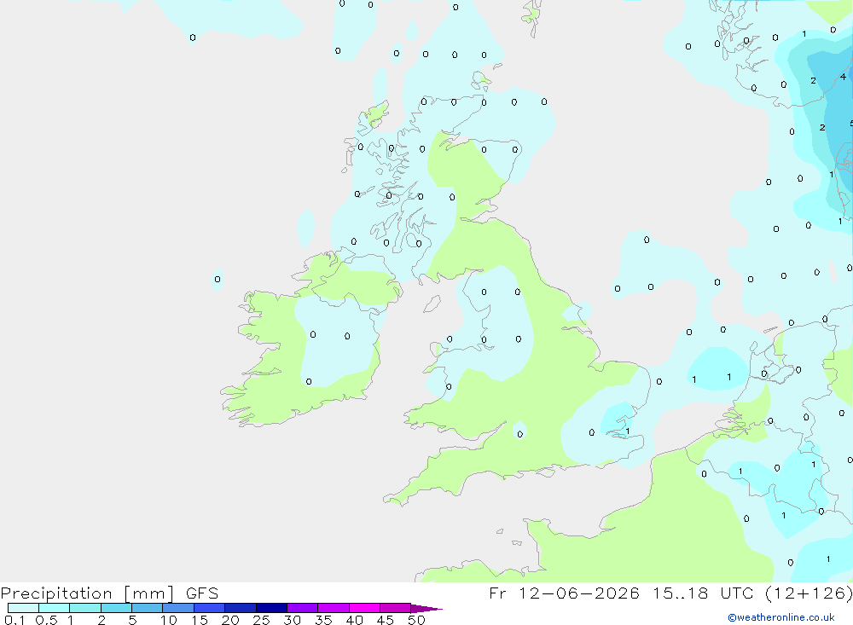Click the "50" legend scale label
This screenshot has width=853, height=625.
click(x=417, y=620)
